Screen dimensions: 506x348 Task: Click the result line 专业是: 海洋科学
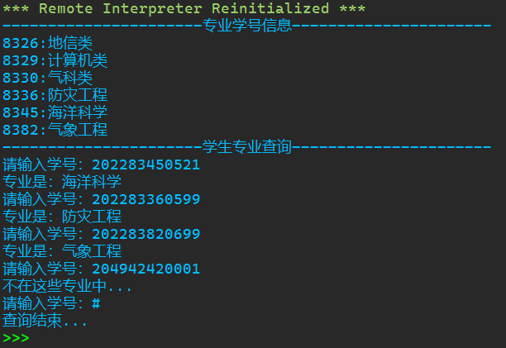(62, 182)
